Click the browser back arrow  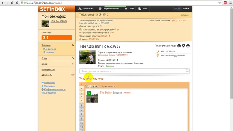[x=3, y=3]
